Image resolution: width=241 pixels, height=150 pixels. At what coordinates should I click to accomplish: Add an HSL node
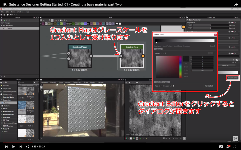pyautogui.click(x=79, y=24)
